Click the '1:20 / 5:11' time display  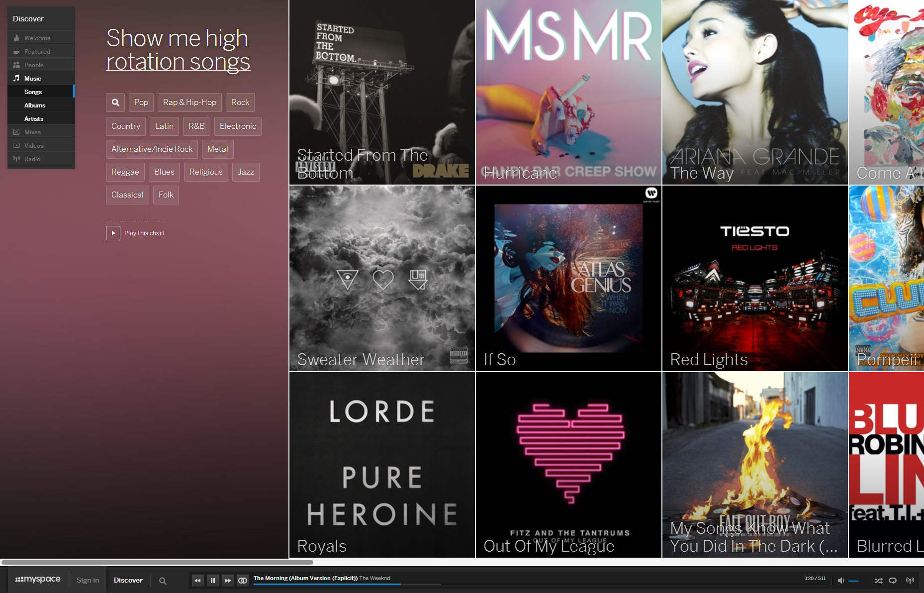coord(815,578)
